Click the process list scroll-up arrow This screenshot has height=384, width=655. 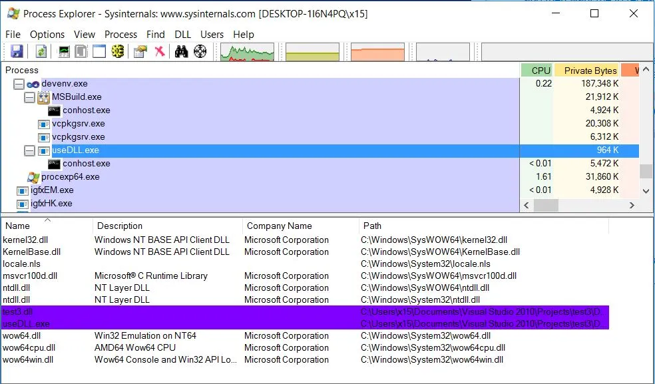(x=646, y=69)
